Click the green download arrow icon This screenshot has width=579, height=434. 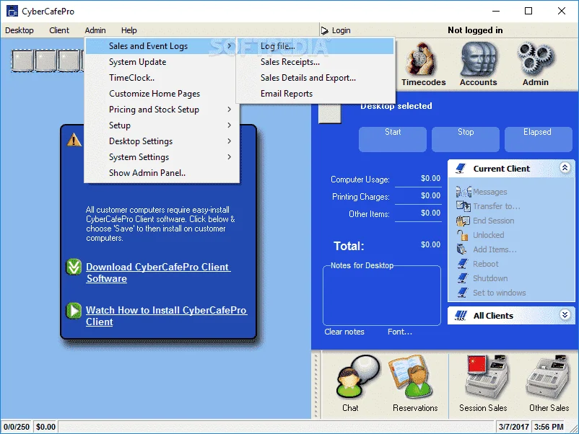[74, 267]
